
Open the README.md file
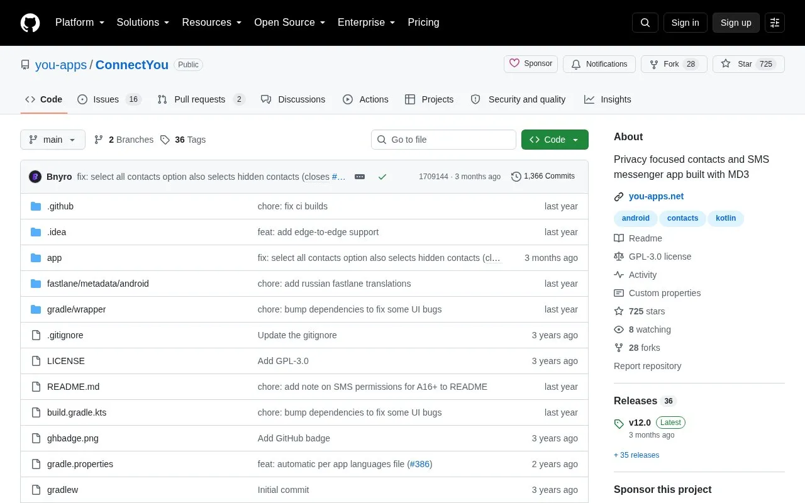pyautogui.click(x=73, y=387)
